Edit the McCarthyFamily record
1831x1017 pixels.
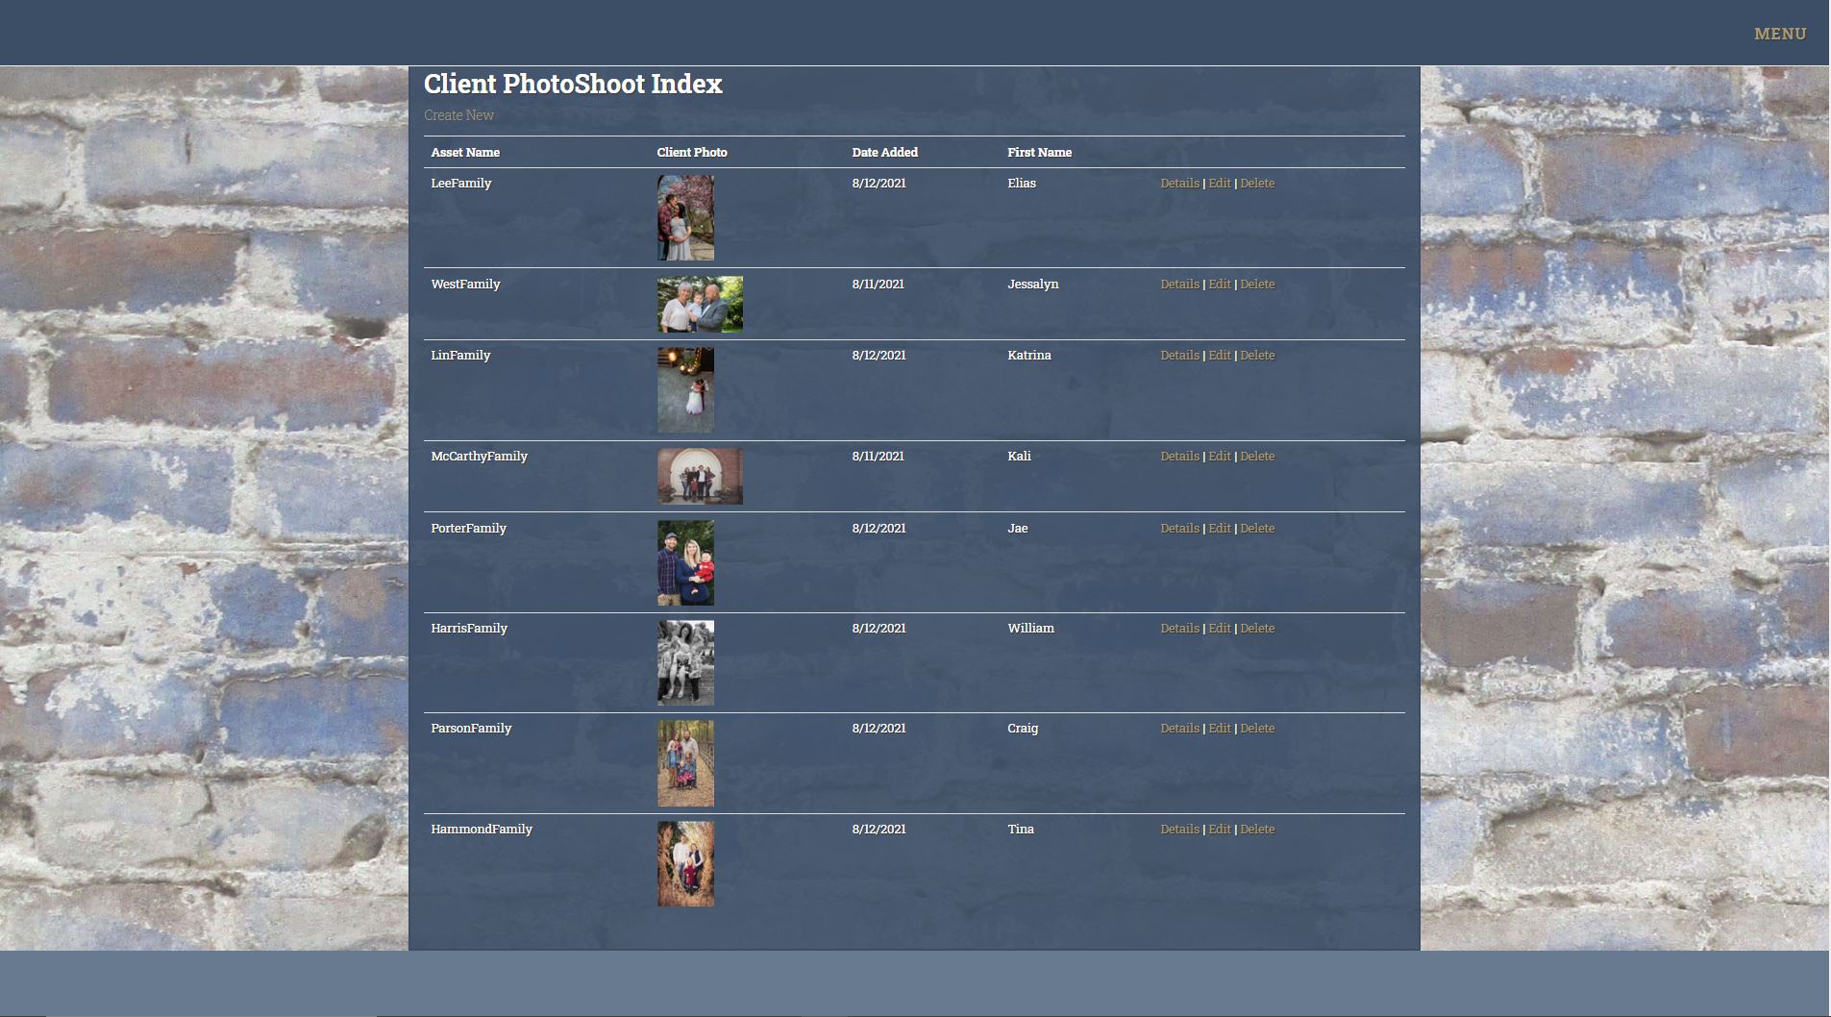(x=1219, y=456)
